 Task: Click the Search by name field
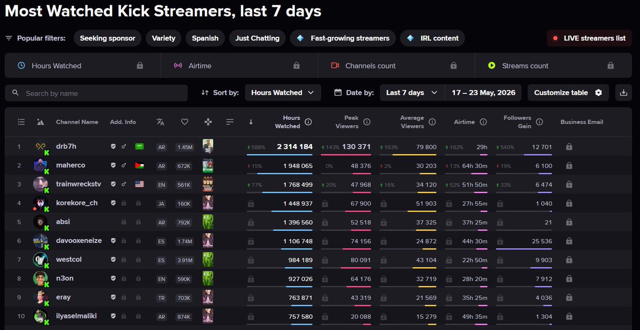pos(97,93)
